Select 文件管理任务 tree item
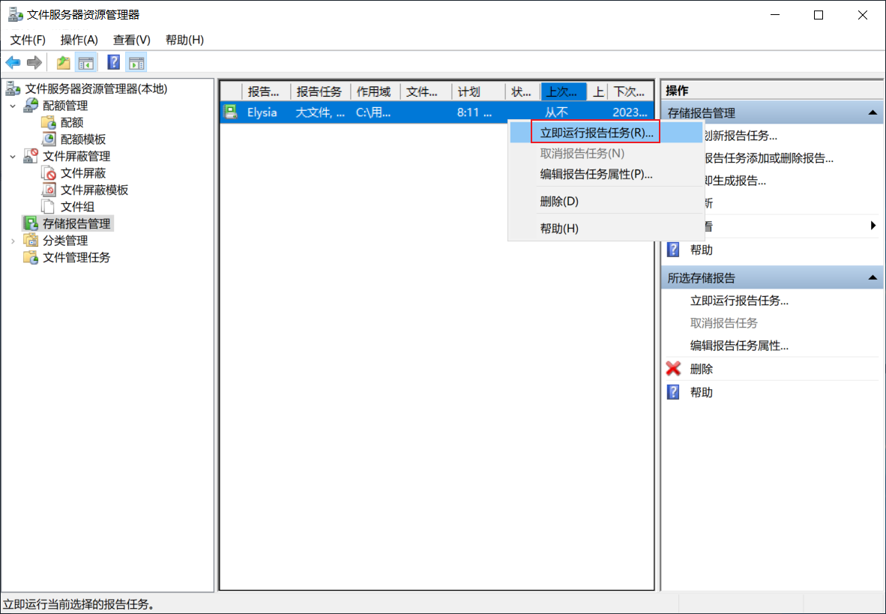This screenshot has height=614, width=886. [x=76, y=258]
